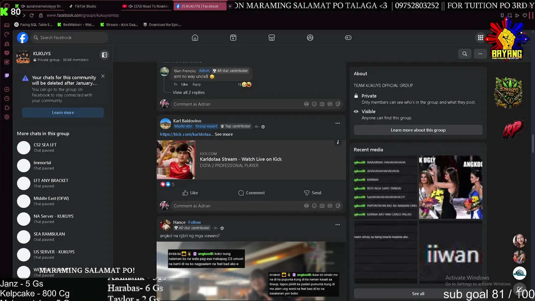The width and height of the screenshot is (535, 301).
Task: Open the Facebook Video icon in navigation
Action: tap(233, 38)
